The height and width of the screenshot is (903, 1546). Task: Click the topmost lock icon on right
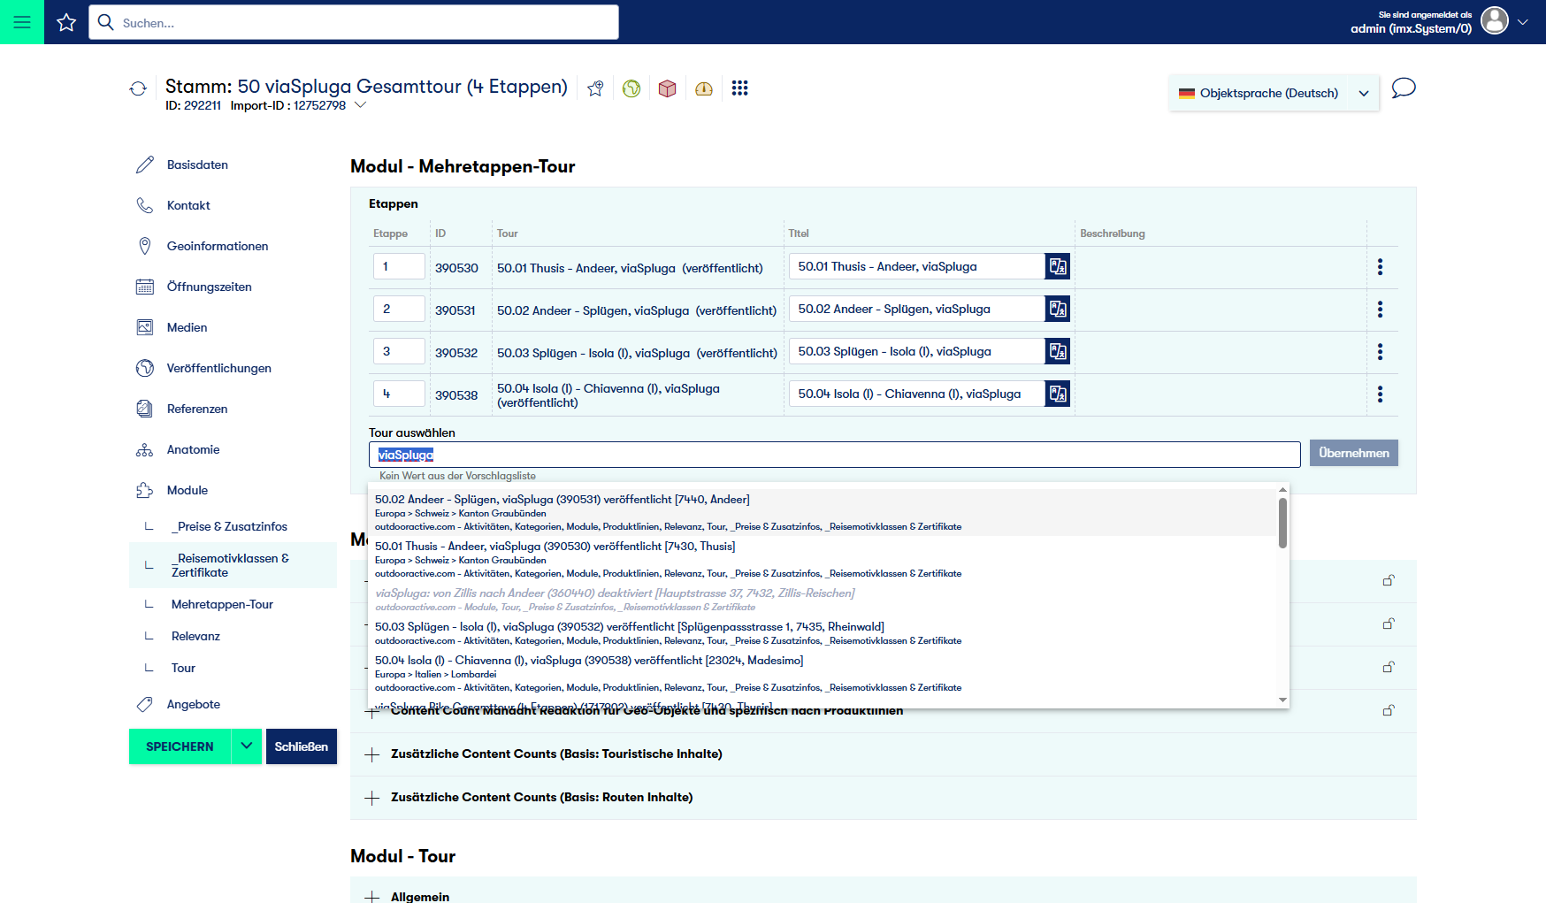(x=1389, y=580)
